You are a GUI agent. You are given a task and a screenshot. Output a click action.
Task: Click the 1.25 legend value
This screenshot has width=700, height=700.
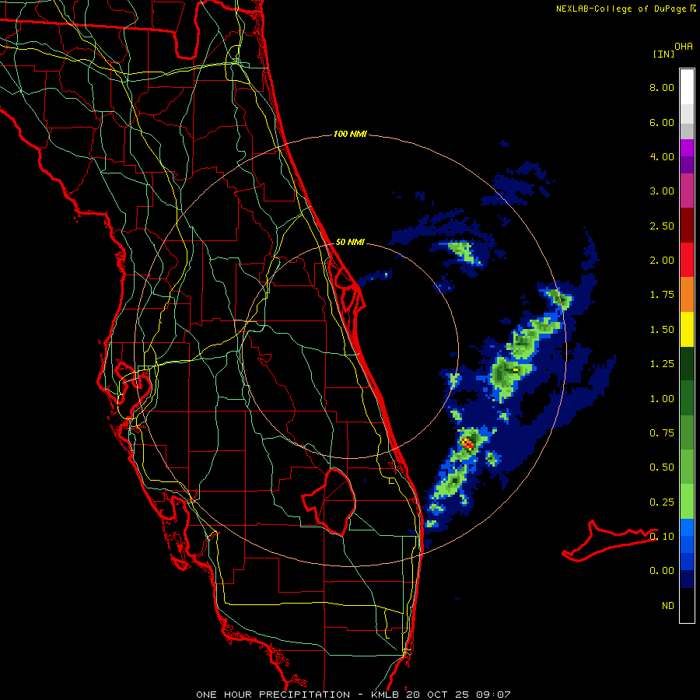[662, 364]
